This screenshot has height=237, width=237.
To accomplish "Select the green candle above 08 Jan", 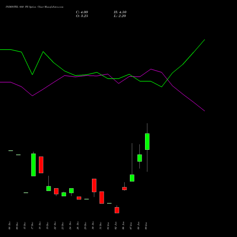I will (140, 158).
